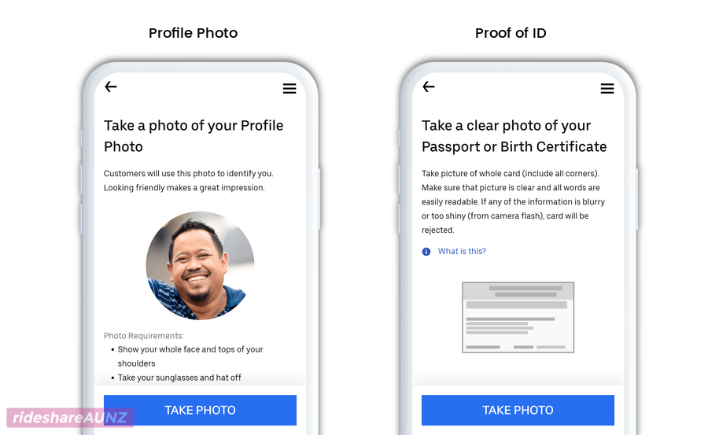Viewport: 708px width, 435px height.
Task: Click the Profile Photo heading above left phone
Action: (194, 33)
